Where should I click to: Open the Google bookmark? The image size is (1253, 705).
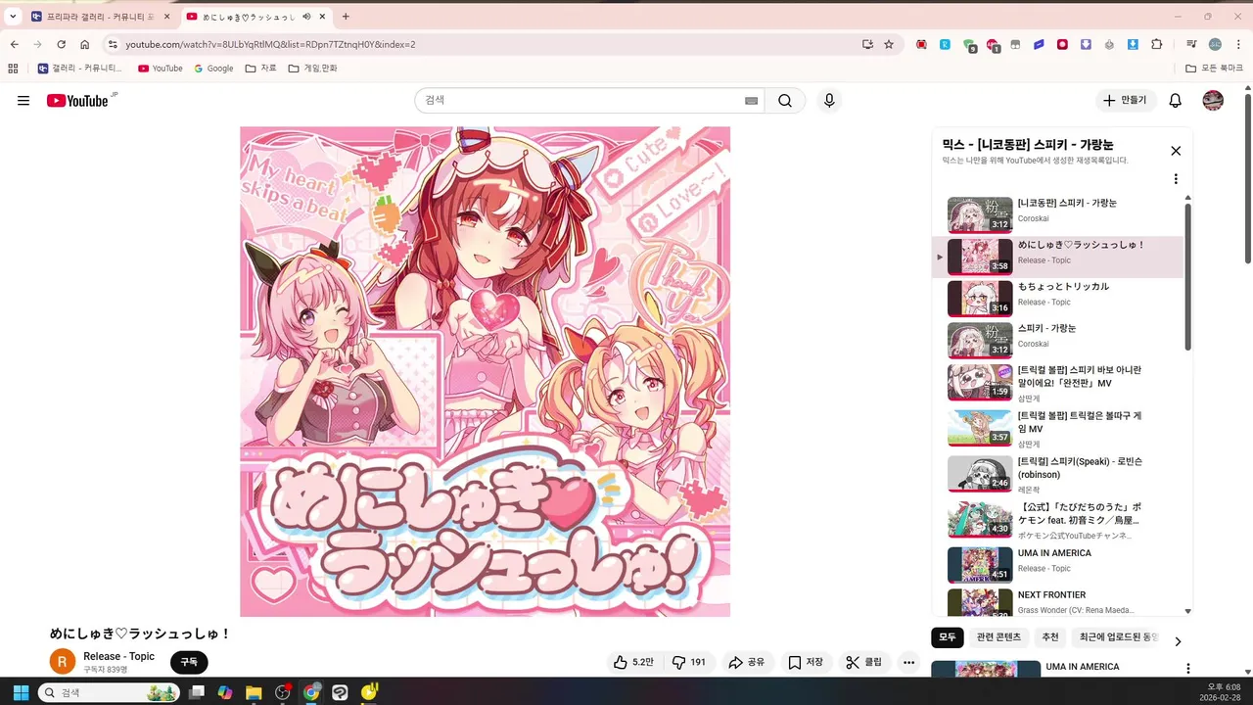(x=213, y=69)
